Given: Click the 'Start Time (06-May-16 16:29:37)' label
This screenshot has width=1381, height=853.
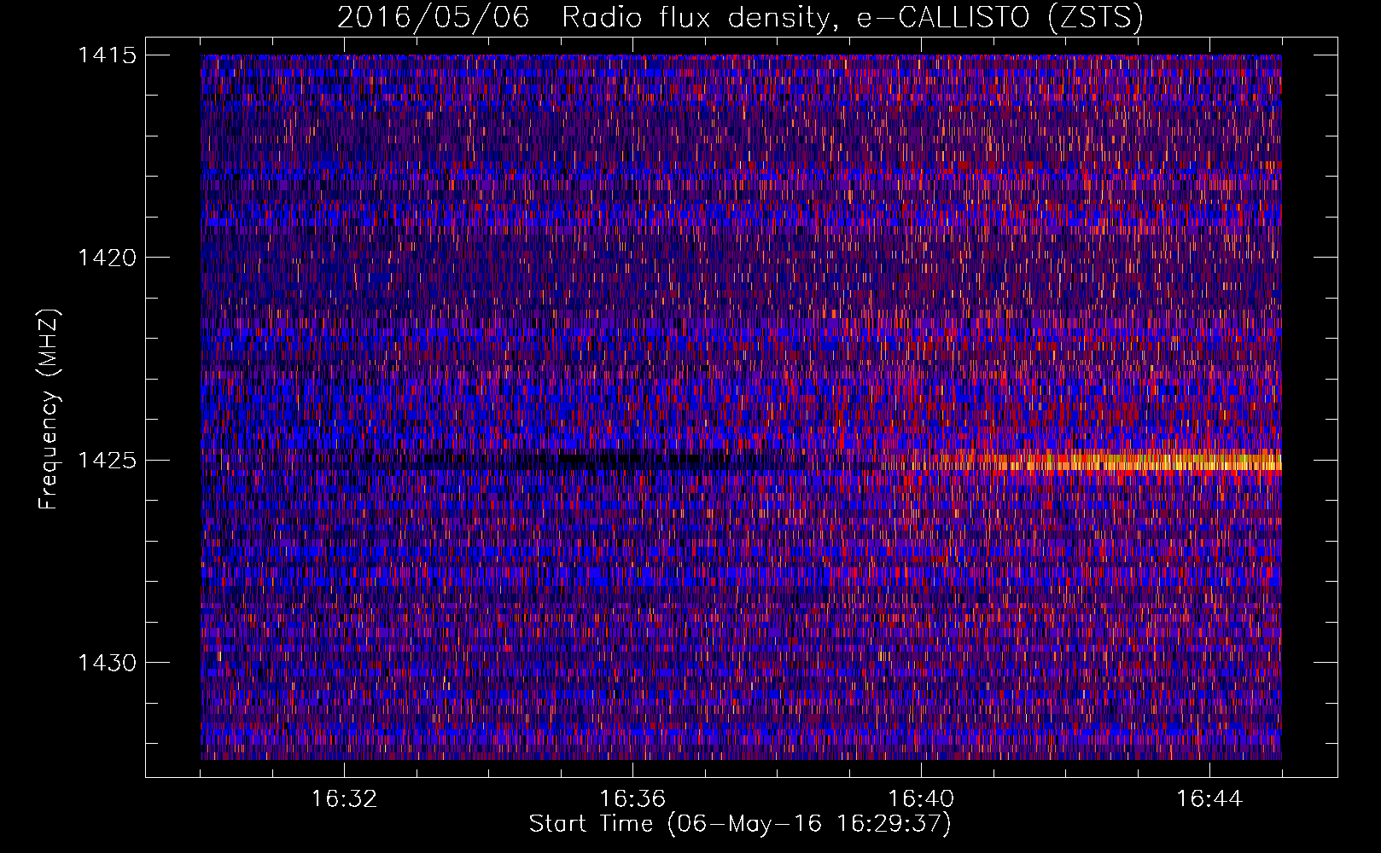Looking at the screenshot, I should click(x=740, y=824).
